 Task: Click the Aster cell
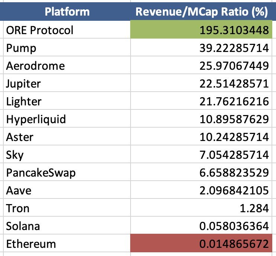pos(67,137)
